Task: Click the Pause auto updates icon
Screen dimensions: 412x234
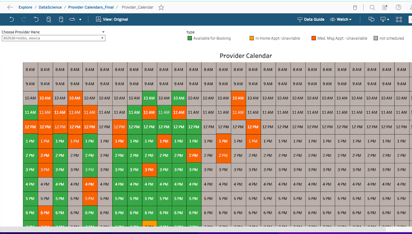Action: click(61, 19)
